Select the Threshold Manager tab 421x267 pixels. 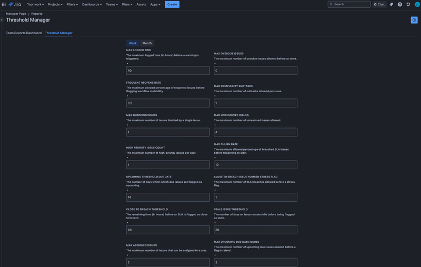click(59, 33)
